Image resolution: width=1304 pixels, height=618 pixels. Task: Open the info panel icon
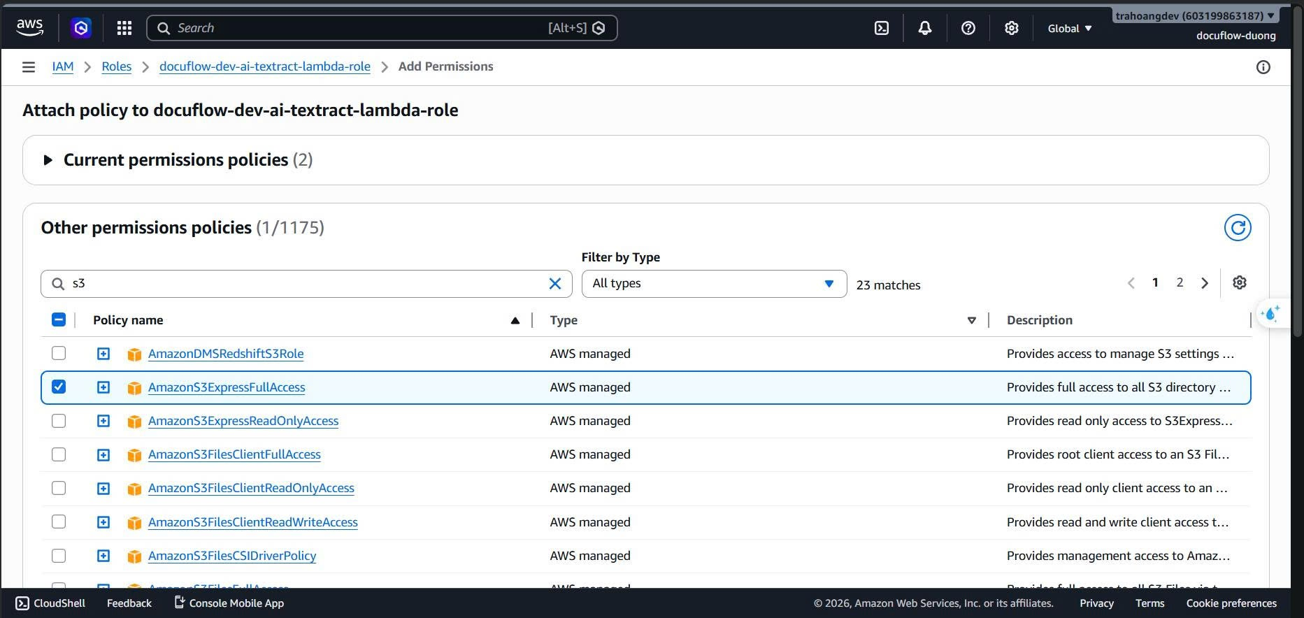[1263, 67]
